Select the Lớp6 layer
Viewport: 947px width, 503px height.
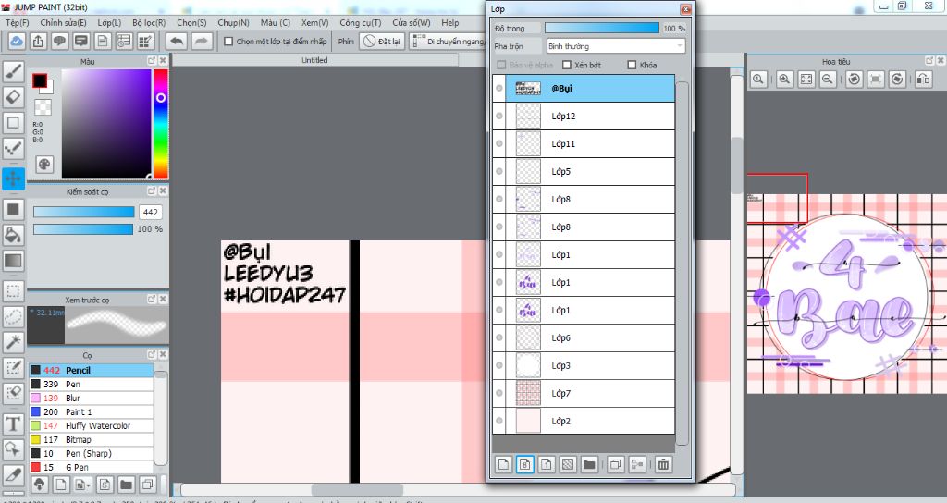pyautogui.click(x=584, y=337)
